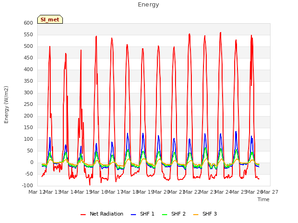This screenshot has height=223, width=298.
Task: Click the 150 y-axis tick label
Action: [x=28, y=128]
